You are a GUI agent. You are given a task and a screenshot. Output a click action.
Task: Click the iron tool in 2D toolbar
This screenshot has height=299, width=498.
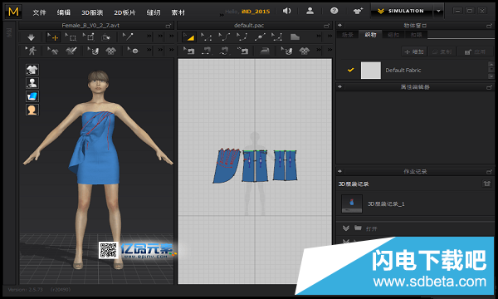(x=265, y=51)
